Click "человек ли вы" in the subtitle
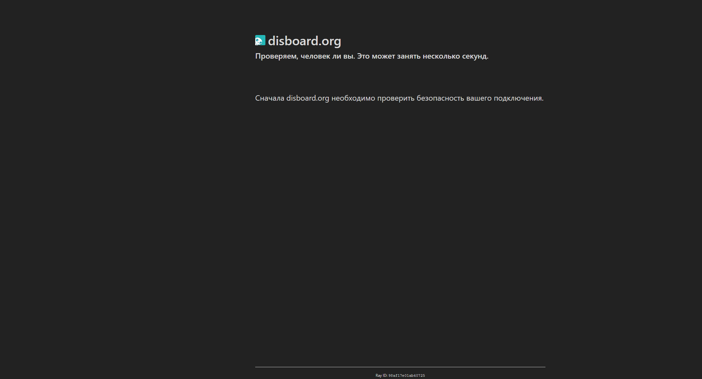This screenshot has height=379, width=702. click(327, 56)
